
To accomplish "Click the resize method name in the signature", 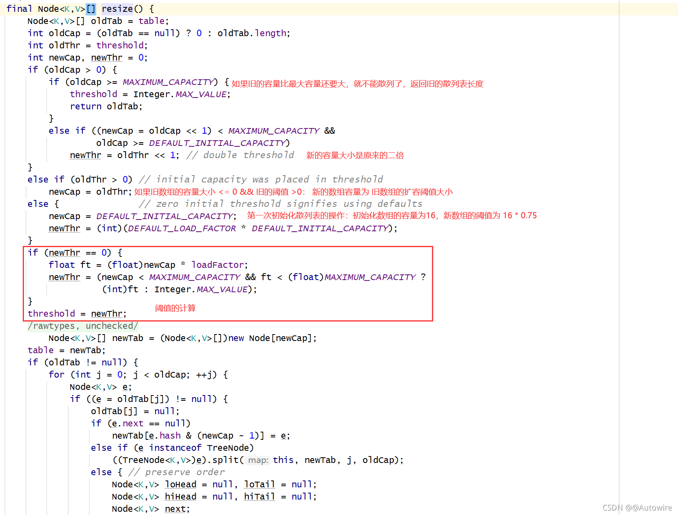I will click(x=117, y=9).
